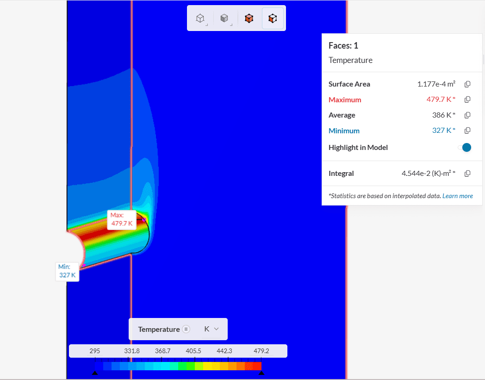The height and width of the screenshot is (380, 485).
Task: Open the Learn more link
Action: point(457,196)
